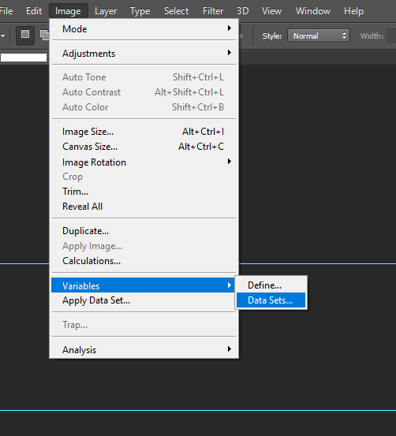Open the Layer menu
This screenshot has width=396, height=436.
pyautogui.click(x=106, y=11)
